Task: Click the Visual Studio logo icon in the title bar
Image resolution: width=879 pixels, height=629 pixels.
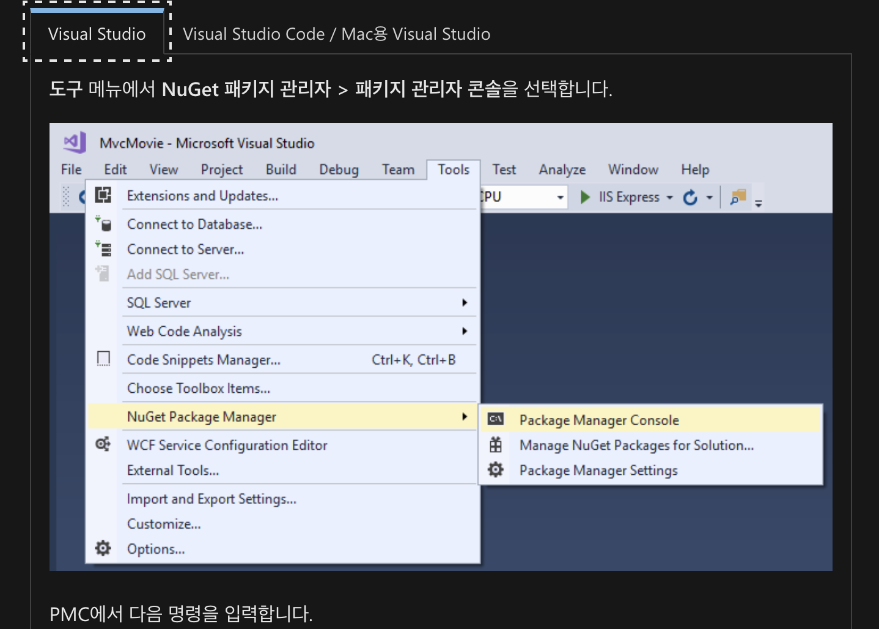Action: (75, 143)
